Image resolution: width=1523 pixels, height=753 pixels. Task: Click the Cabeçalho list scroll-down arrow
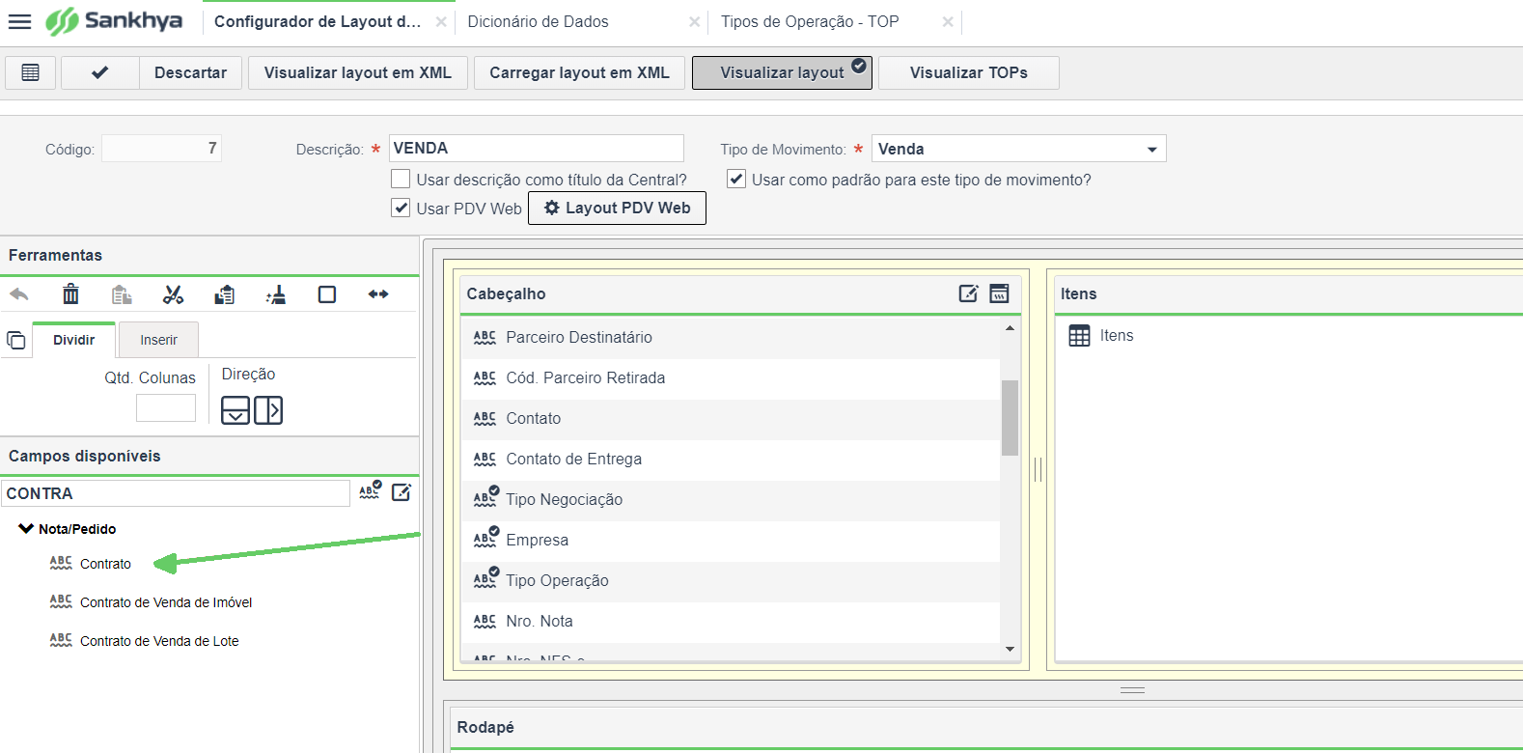click(x=1011, y=649)
